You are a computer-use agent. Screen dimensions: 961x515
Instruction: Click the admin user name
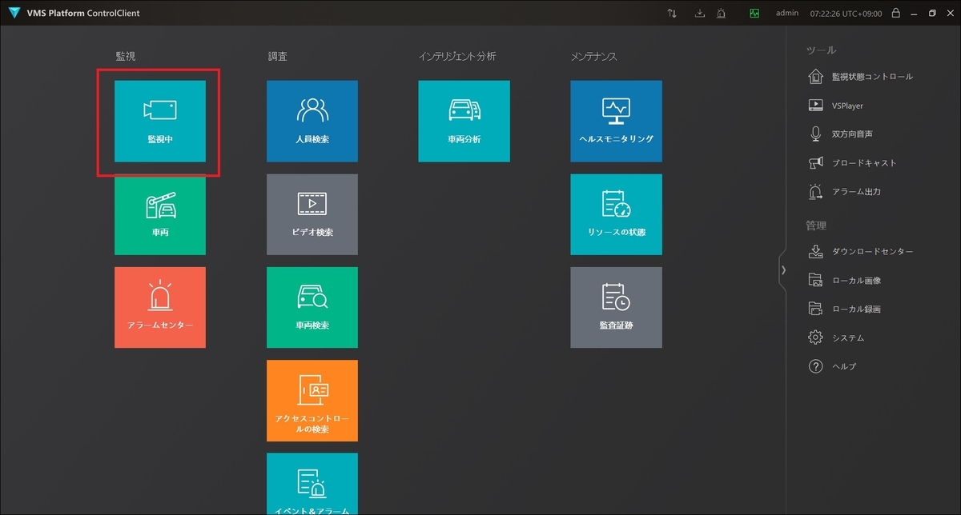[x=787, y=14]
